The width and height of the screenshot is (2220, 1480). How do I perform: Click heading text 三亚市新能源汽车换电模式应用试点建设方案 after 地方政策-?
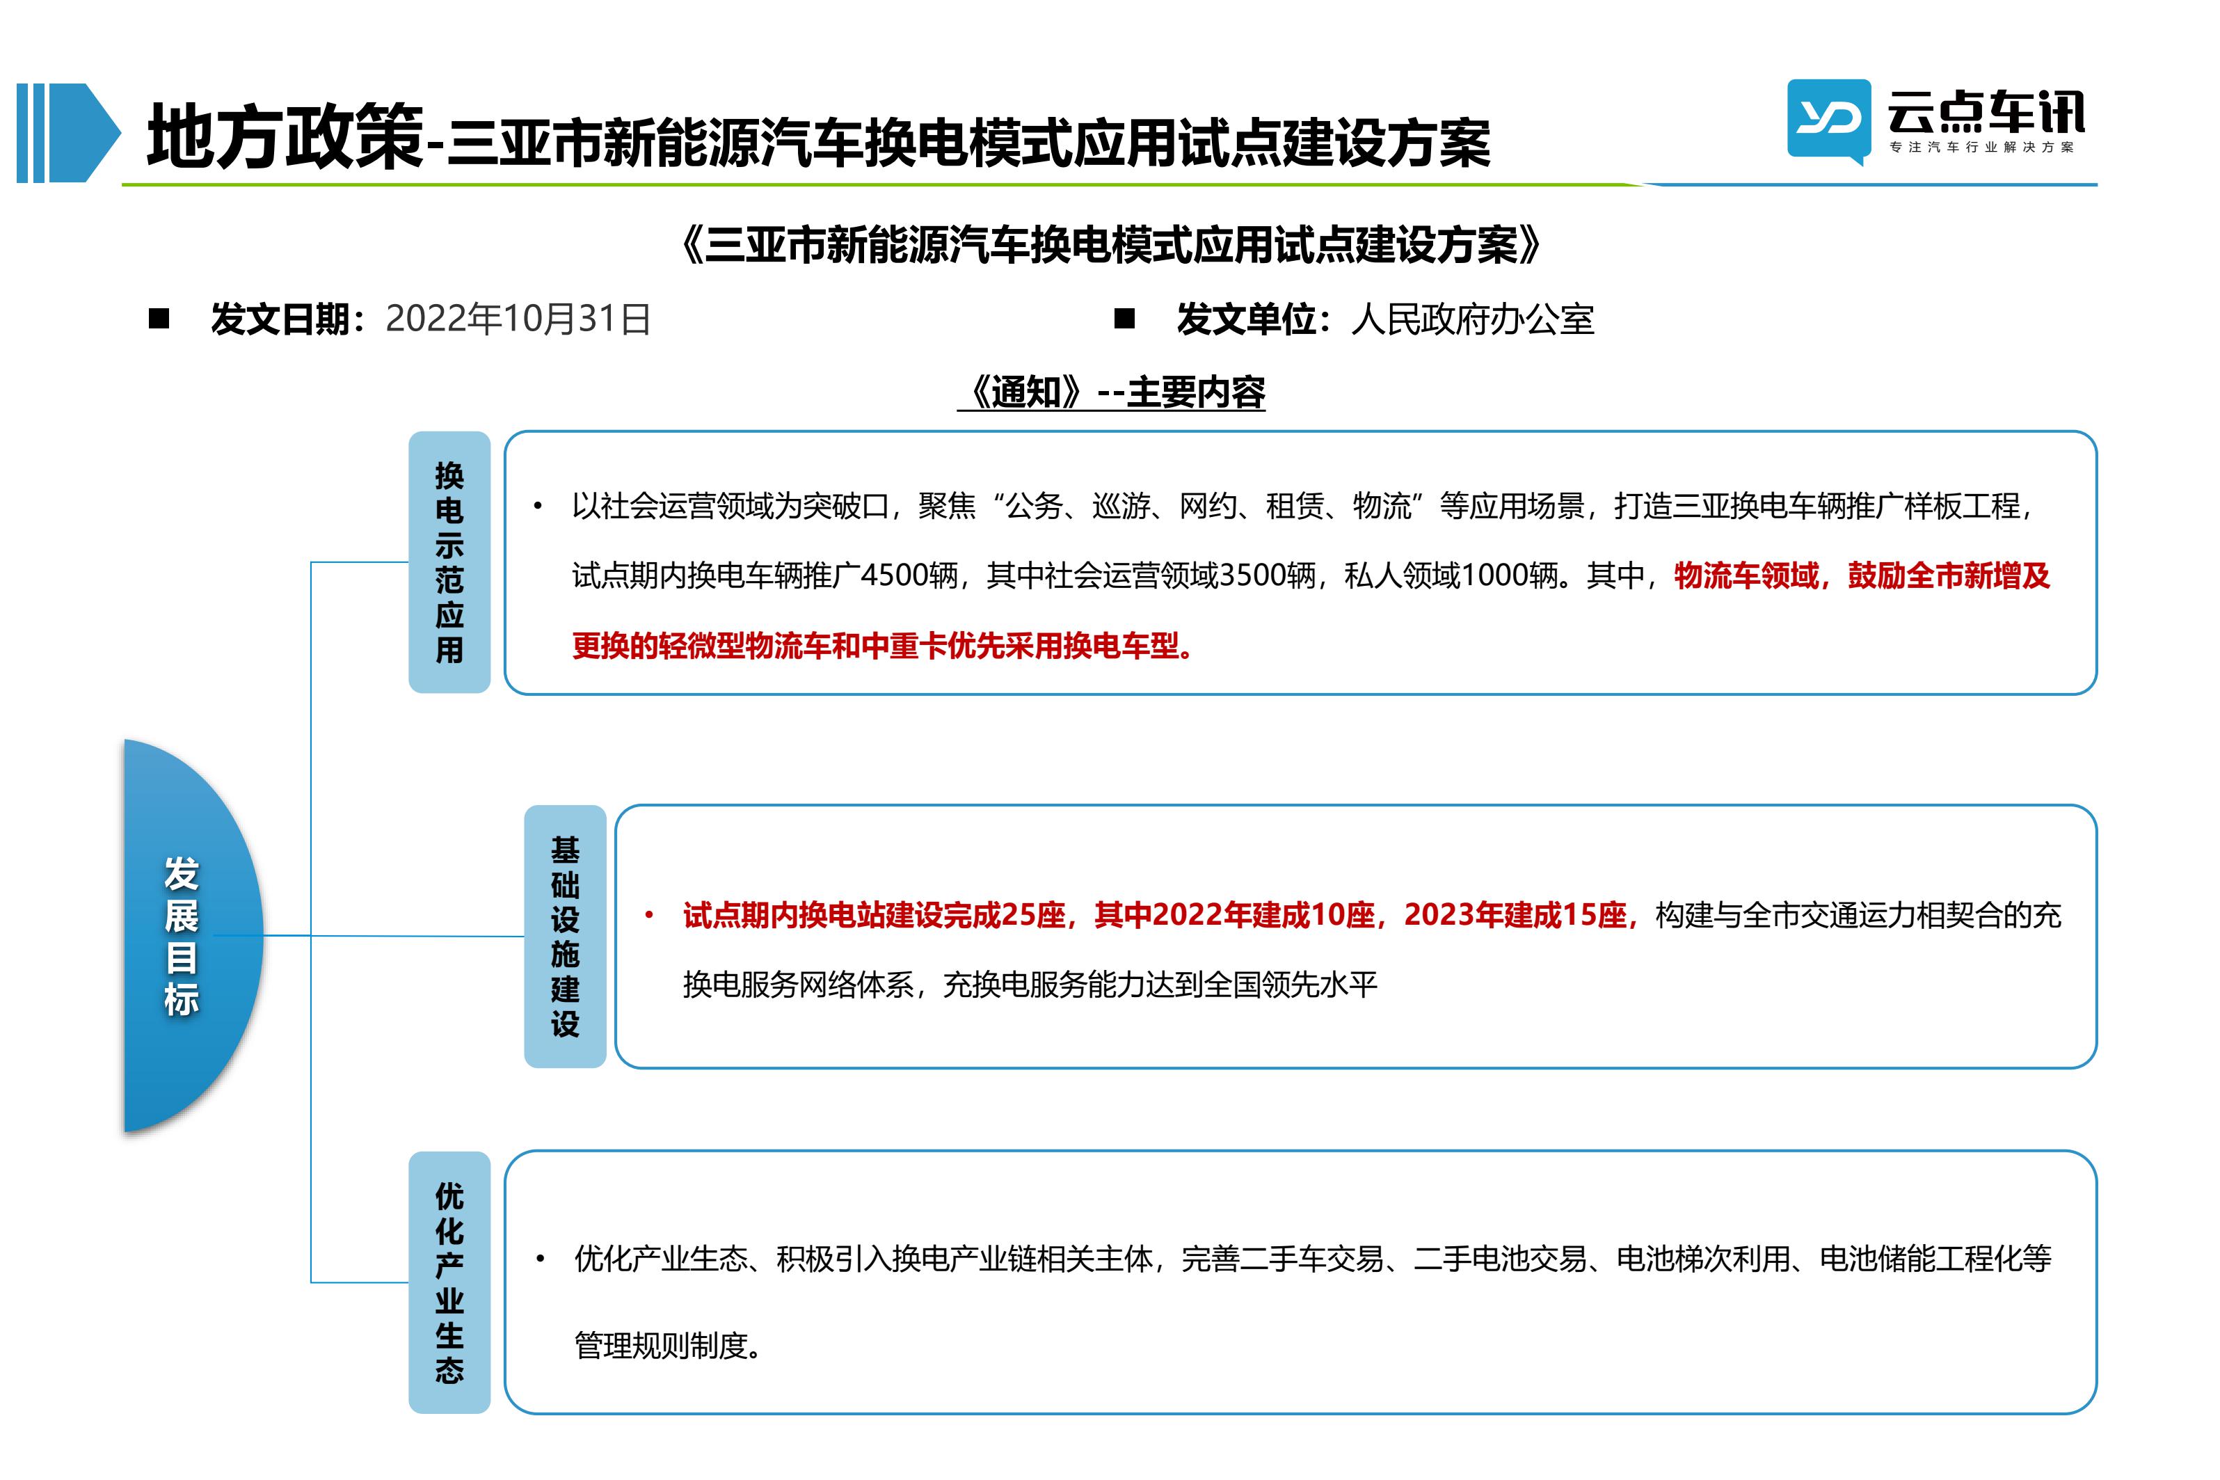point(969,143)
